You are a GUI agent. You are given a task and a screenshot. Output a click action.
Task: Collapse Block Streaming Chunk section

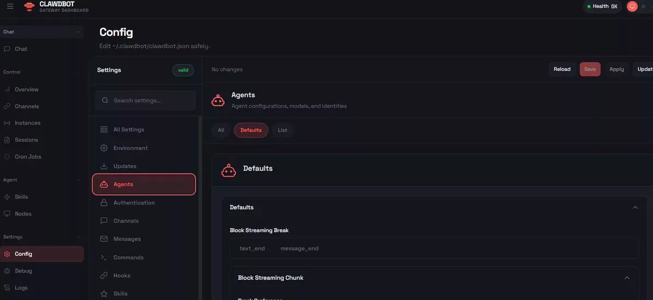pos(627,278)
